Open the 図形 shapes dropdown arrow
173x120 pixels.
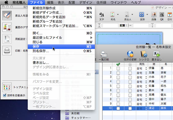(x=147, y=14)
